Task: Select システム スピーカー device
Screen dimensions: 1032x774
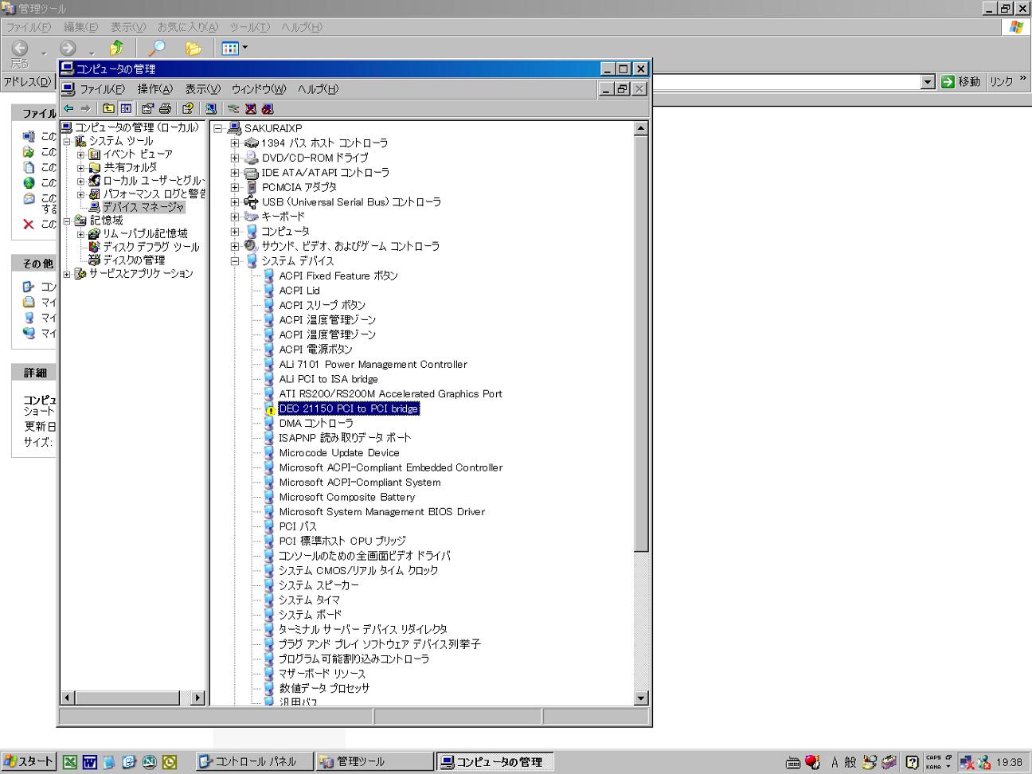Action: 319,585
